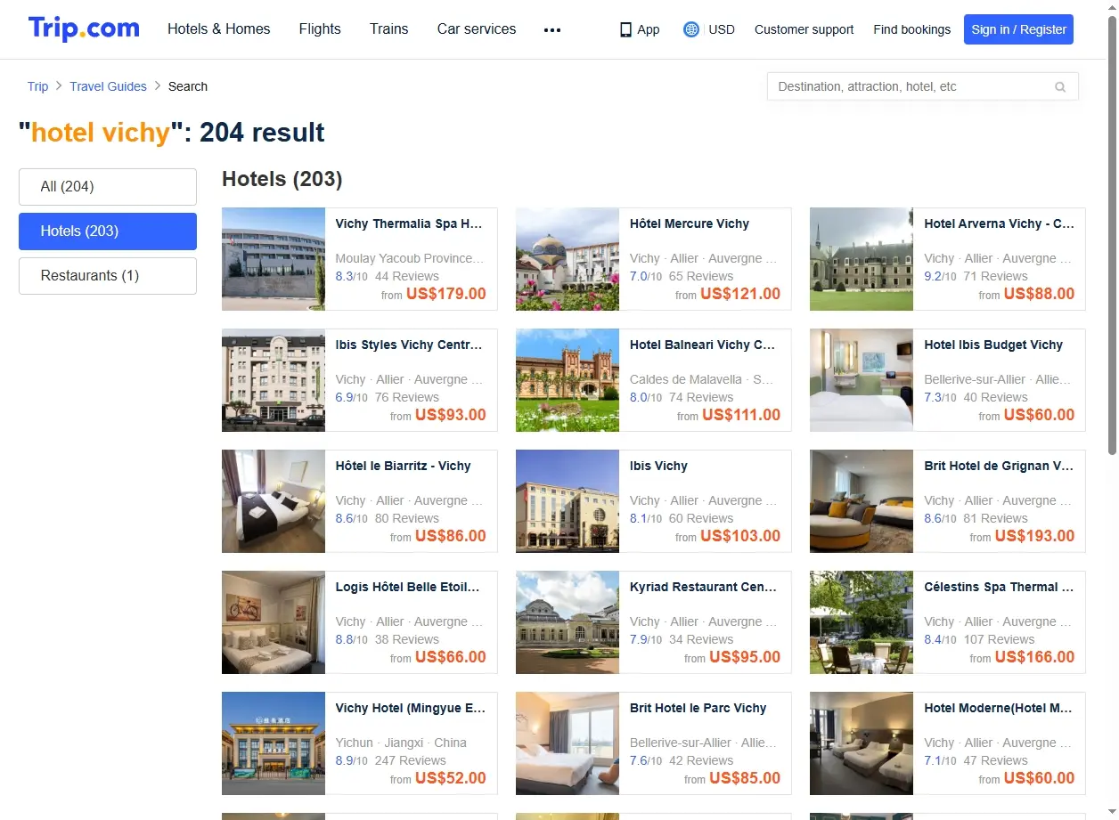Image resolution: width=1119 pixels, height=820 pixels.
Task: Click Hotel Balneari Vichy title
Action: (x=703, y=345)
